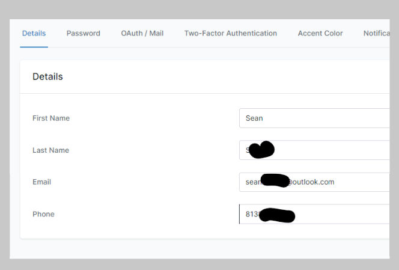The width and height of the screenshot is (399, 270).
Task: Click the Phone label text
Action: click(43, 214)
